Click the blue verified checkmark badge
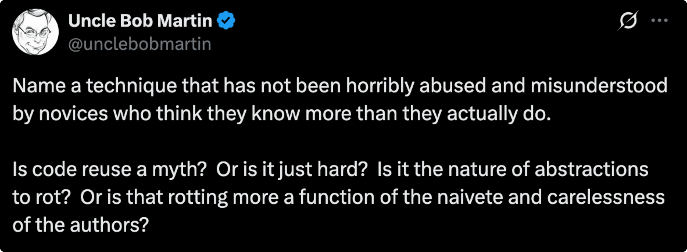Viewport: 687px width, 252px height. tap(226, 20)
